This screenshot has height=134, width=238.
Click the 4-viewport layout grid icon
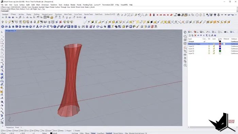click(45, 17)
